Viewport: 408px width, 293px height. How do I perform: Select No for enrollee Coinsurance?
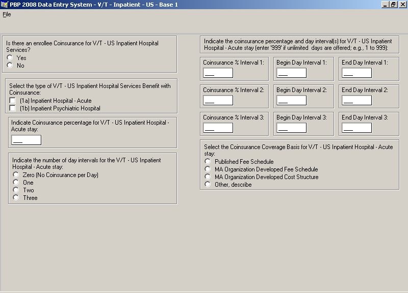pos(10,66)
